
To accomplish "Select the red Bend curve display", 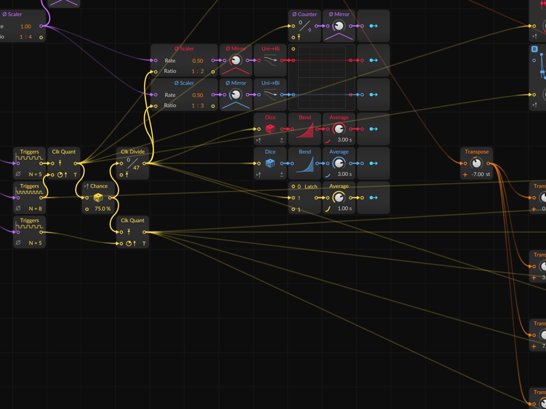I will click(x=305, y=130).
